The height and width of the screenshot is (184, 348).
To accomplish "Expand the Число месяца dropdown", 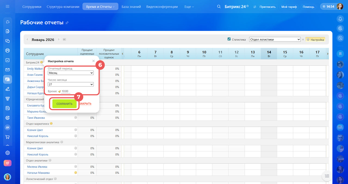I will click(70, 84).
